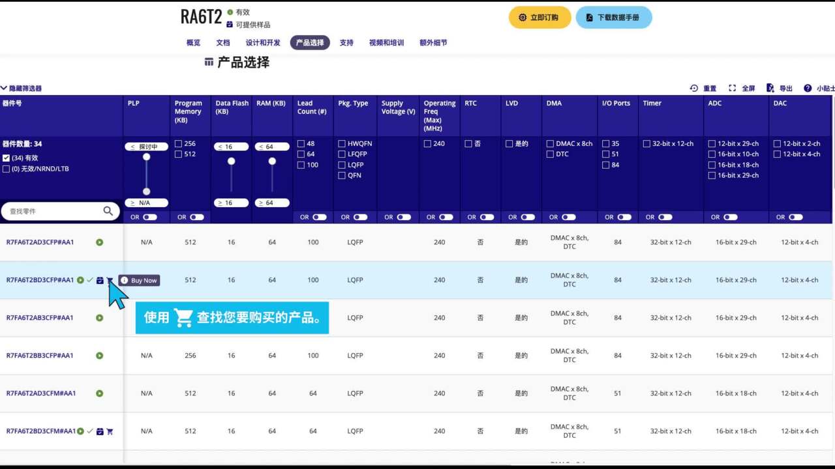Open the 概览 tab
Image resolution: width=835 pixels, height=469 pixels.
[194, 43]
